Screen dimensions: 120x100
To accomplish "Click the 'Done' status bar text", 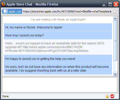I will [x=5, y=96].
